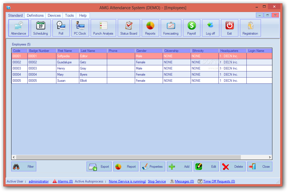Launch the PC Clock tool
The image size is (288, 192).
click(x=80, y=28)
